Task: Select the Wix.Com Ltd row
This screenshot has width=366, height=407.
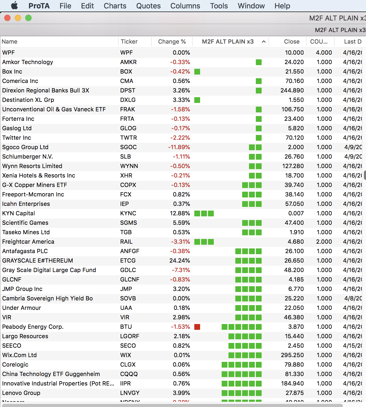Action: coord(181,355)
